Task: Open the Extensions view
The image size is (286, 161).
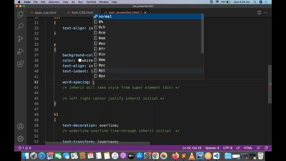Action: 21,64
